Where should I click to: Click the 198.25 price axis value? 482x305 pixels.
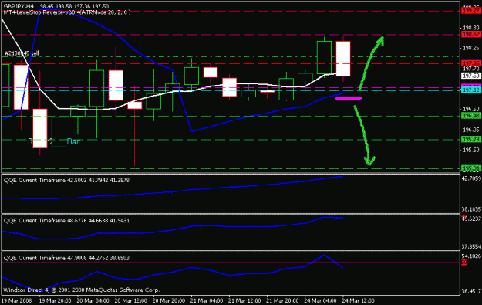(x=471, y=48)
